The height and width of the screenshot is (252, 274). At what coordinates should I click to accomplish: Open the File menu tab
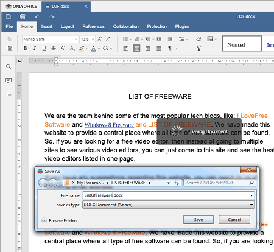click(x=9, y=27)
